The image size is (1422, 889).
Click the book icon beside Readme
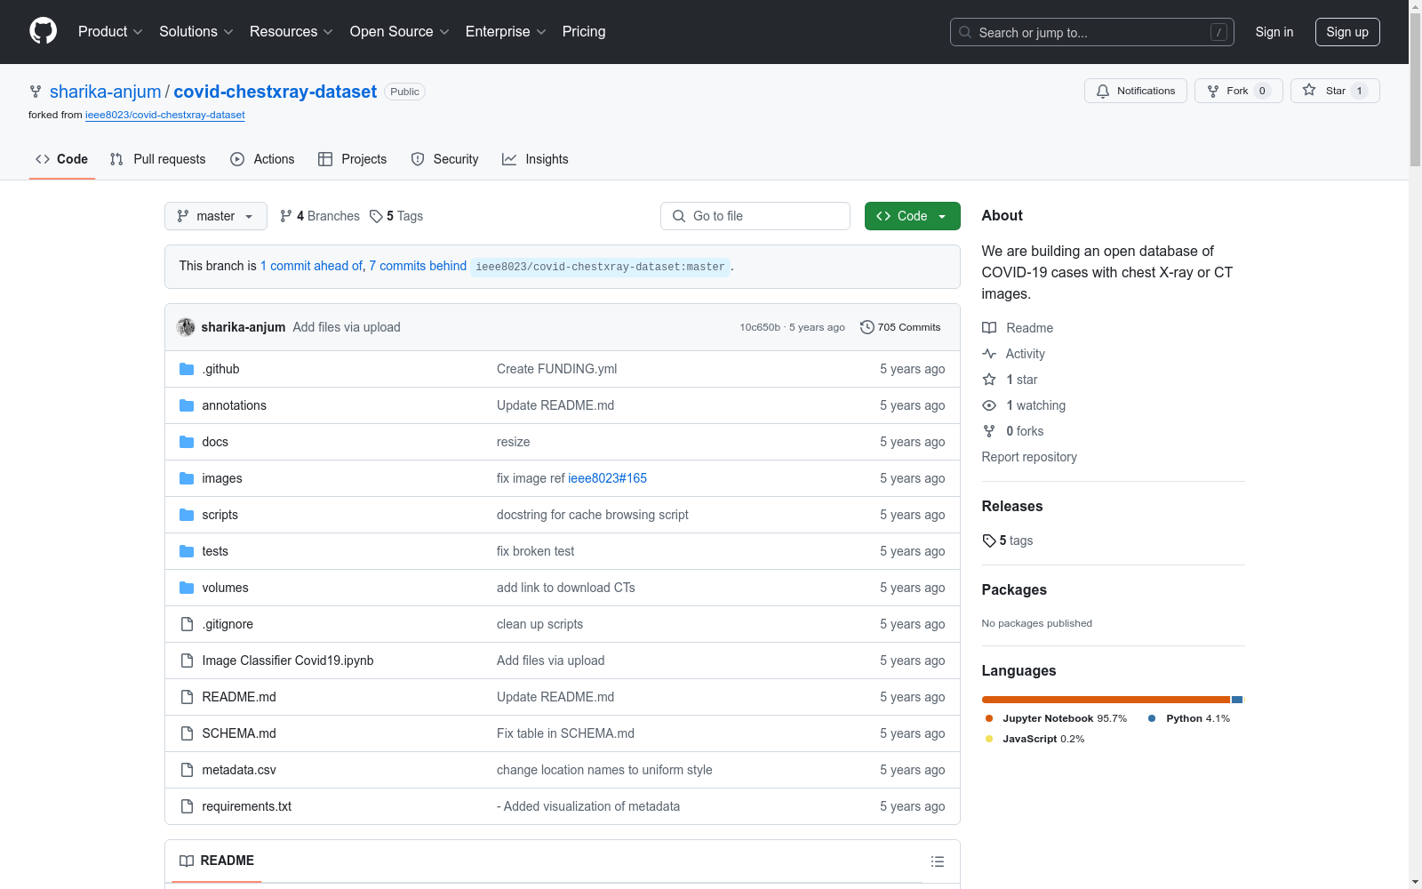(x=989, y=328)
